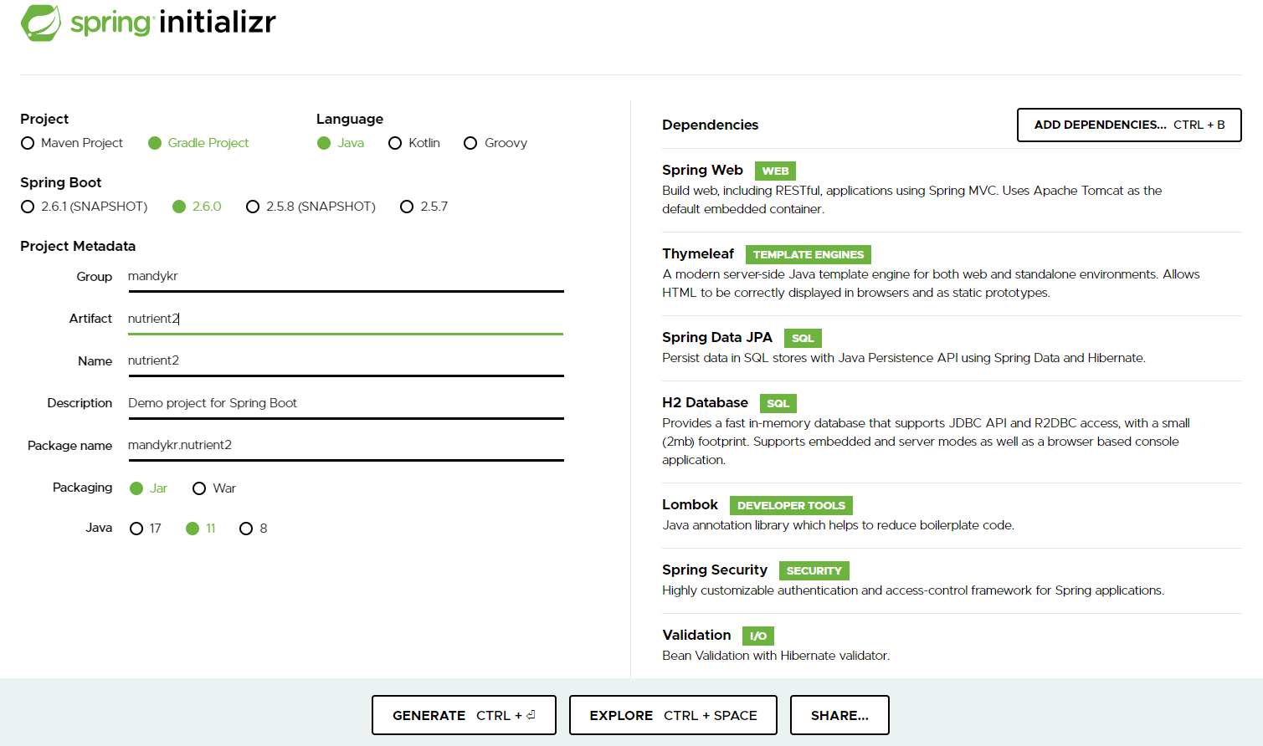1263x746 pixels.
Task: Click the Project Metadata heading
Action: tap(78, 246)
